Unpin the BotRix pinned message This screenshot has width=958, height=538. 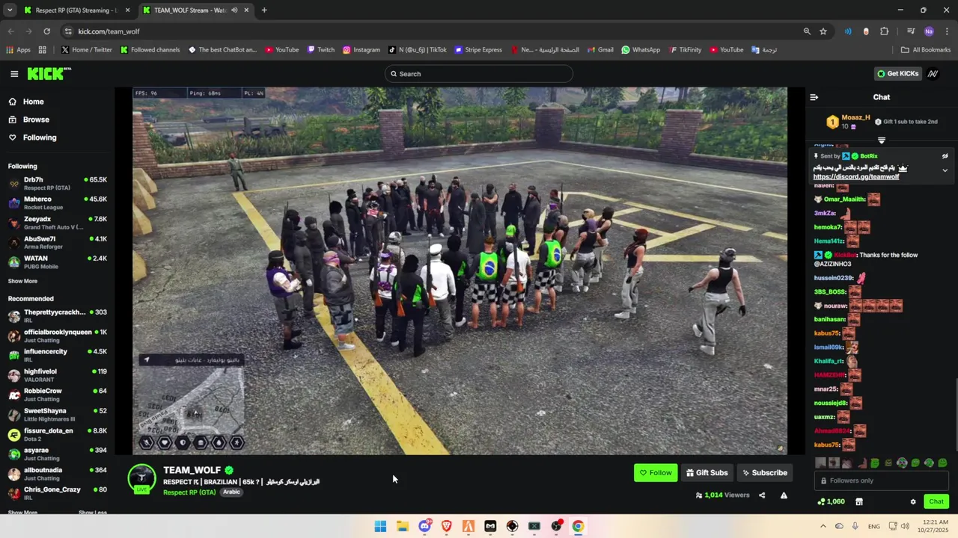click(945, 156)
